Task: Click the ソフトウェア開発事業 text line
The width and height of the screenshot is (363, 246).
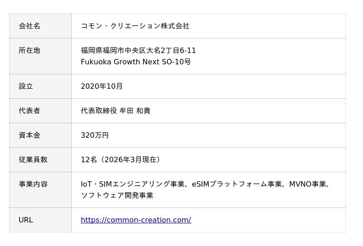Action: [117, 196]
